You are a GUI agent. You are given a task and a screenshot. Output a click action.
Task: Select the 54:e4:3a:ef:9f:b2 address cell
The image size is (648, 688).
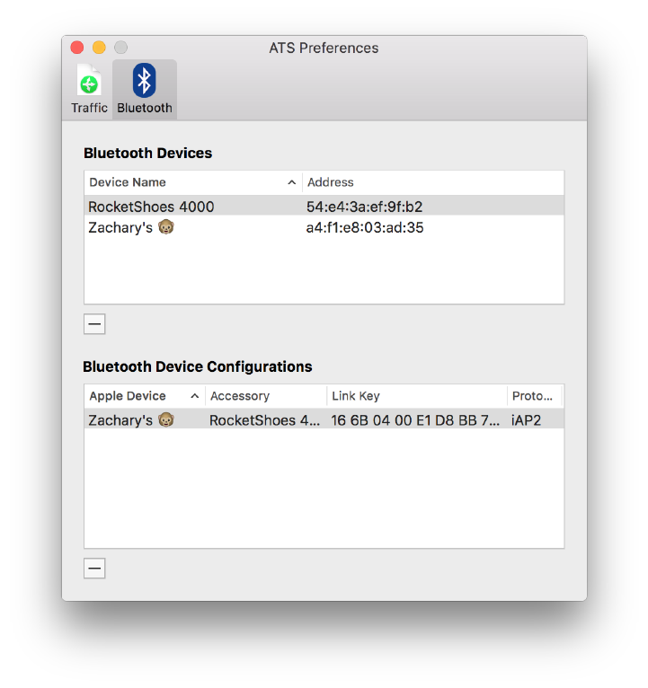(364, 207)
